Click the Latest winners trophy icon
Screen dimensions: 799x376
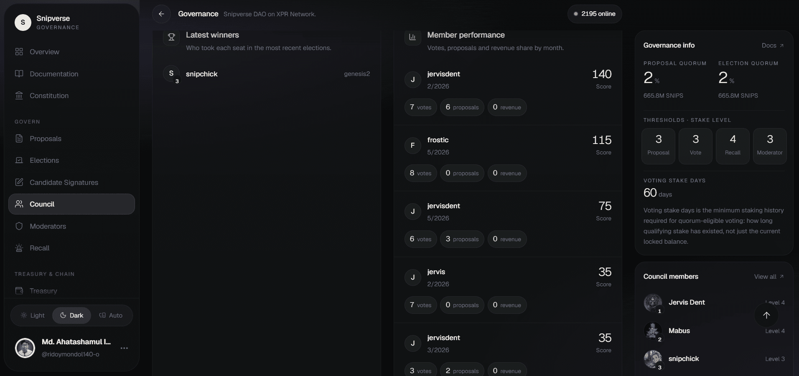click(x=171, y=38)
